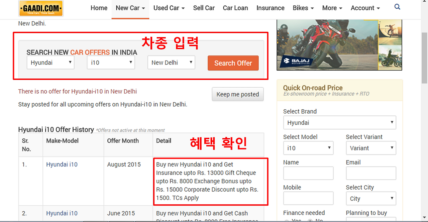Expand the More menu

point(332,8)
